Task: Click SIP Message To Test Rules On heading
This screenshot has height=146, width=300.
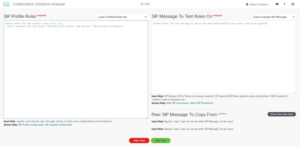Action: point(182,16)
